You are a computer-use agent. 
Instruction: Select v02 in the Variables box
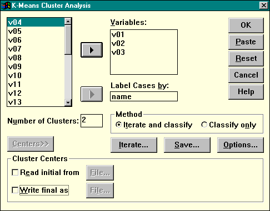144,43
